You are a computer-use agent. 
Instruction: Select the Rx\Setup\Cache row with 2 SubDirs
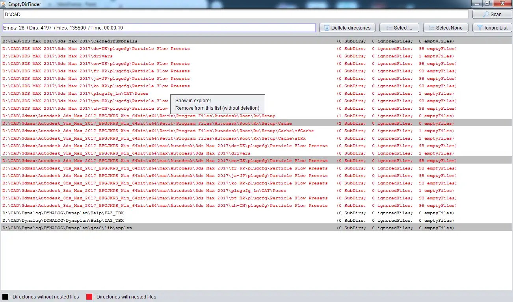click(256, 123)
